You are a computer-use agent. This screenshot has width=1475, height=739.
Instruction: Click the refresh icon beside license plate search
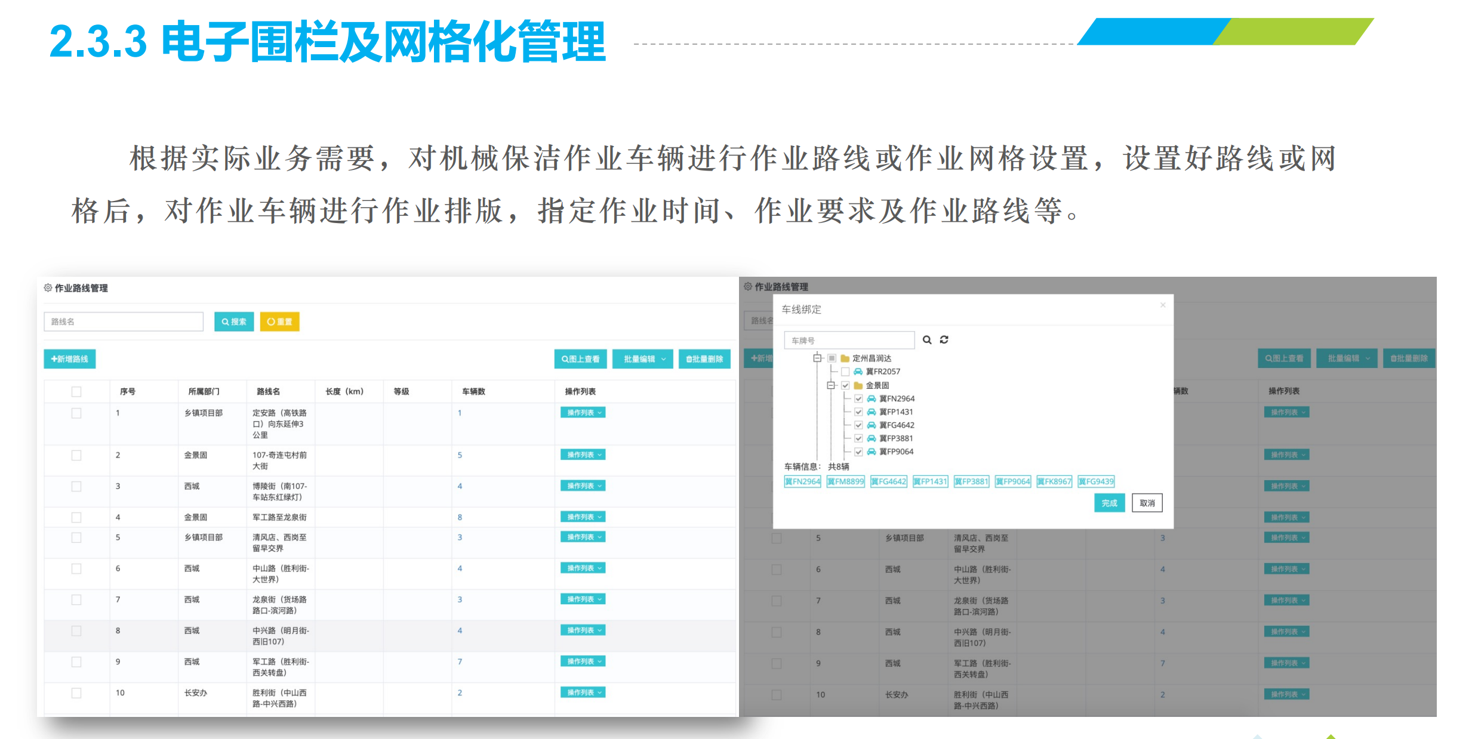[944, 340]
